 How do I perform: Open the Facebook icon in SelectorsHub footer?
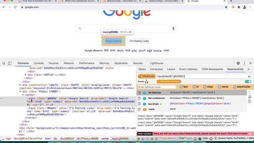pyautogui.click(x=147, y=139)
